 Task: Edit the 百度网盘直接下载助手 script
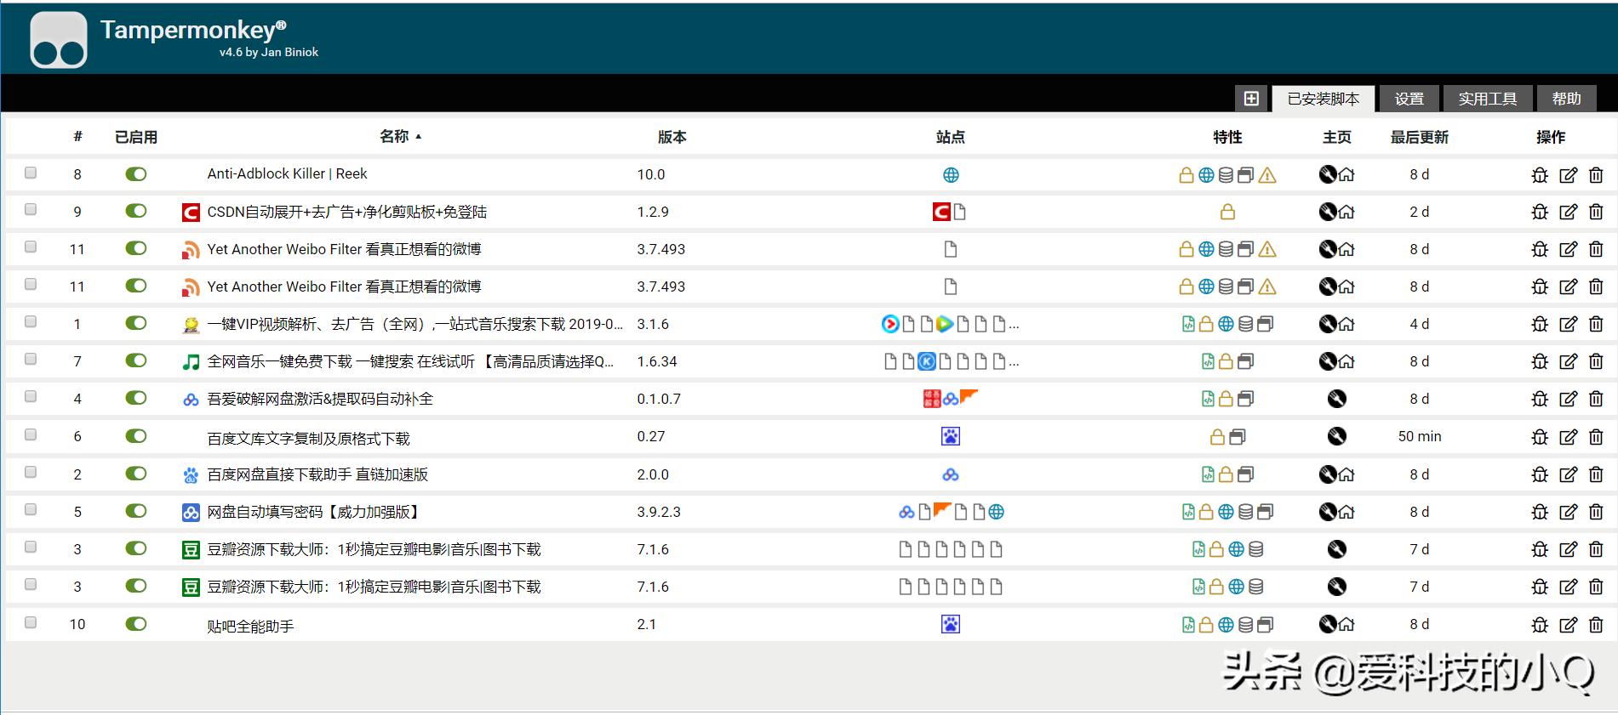point(1568,474)
